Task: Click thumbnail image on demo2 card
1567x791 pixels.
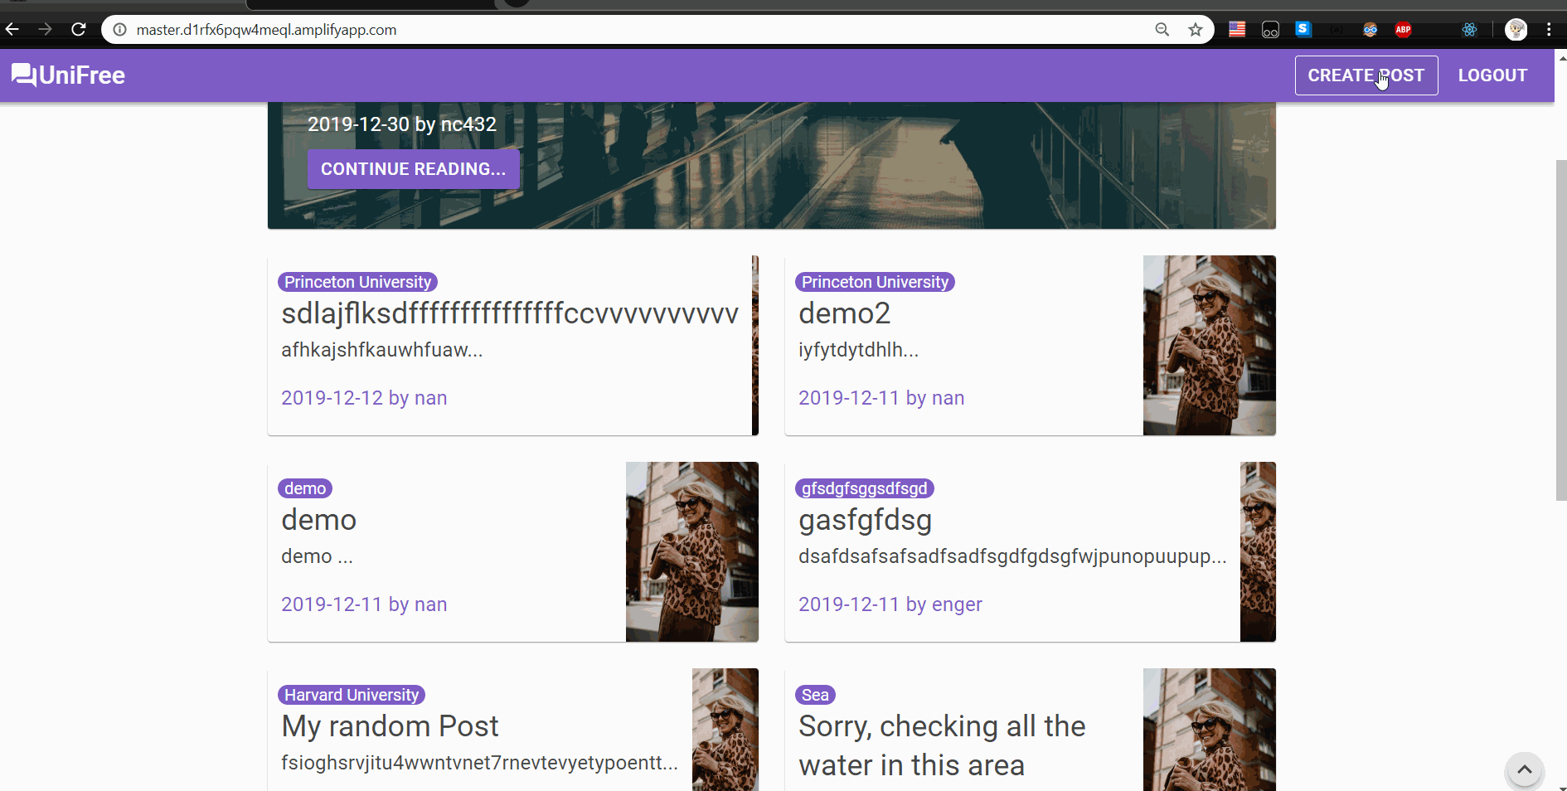Action: (x=1209, y=345)
